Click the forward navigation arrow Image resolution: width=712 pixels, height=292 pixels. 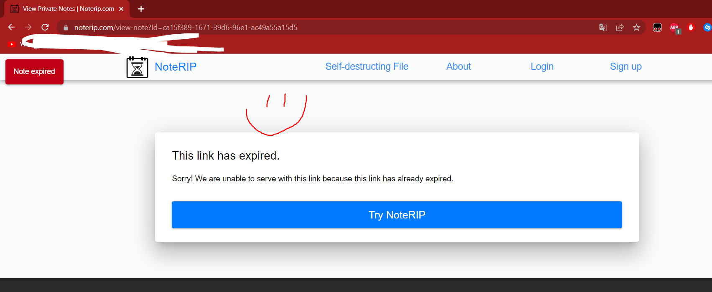coord(28,27)
